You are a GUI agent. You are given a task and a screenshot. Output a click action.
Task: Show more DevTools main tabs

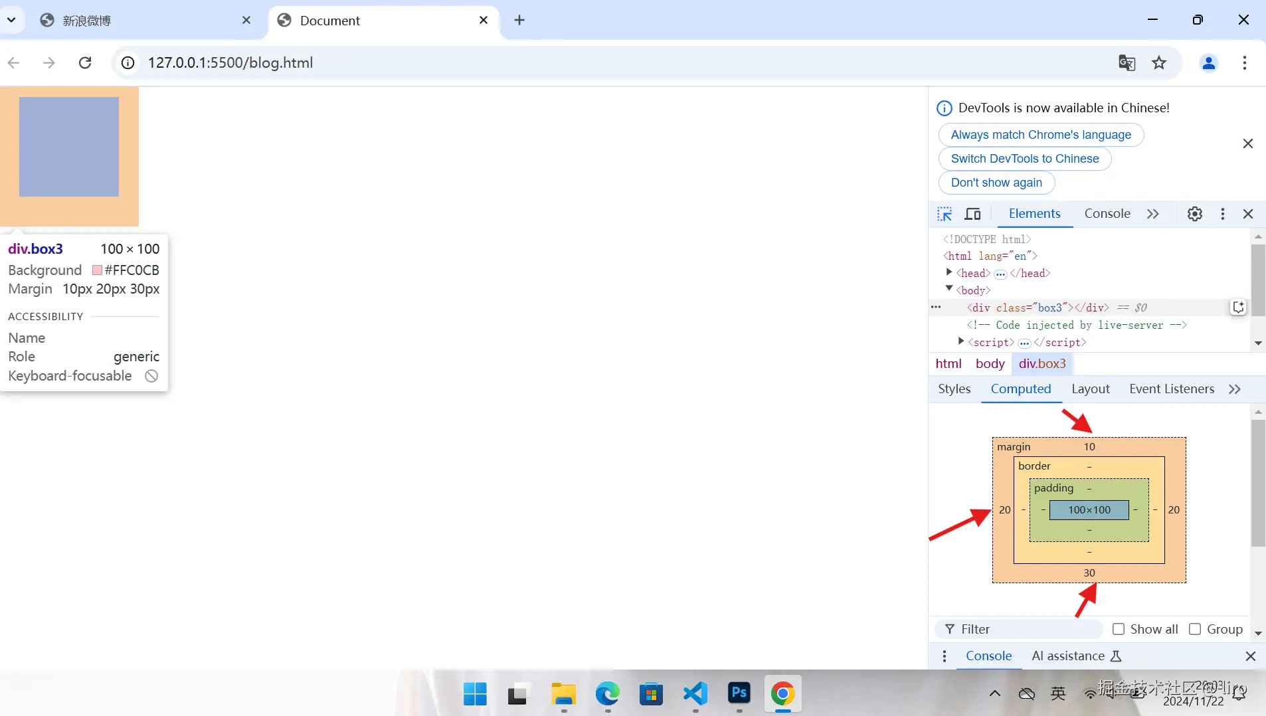(x=1153, y=214)
